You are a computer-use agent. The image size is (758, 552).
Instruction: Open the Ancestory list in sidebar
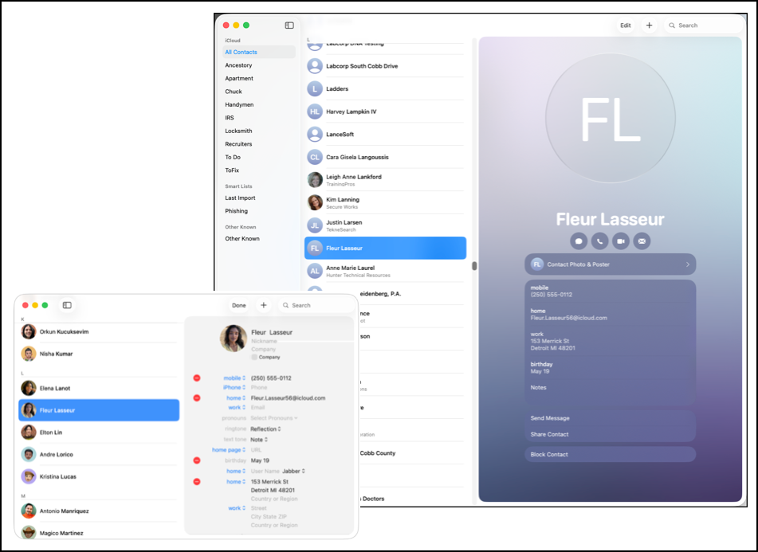(x=238, y=65)
